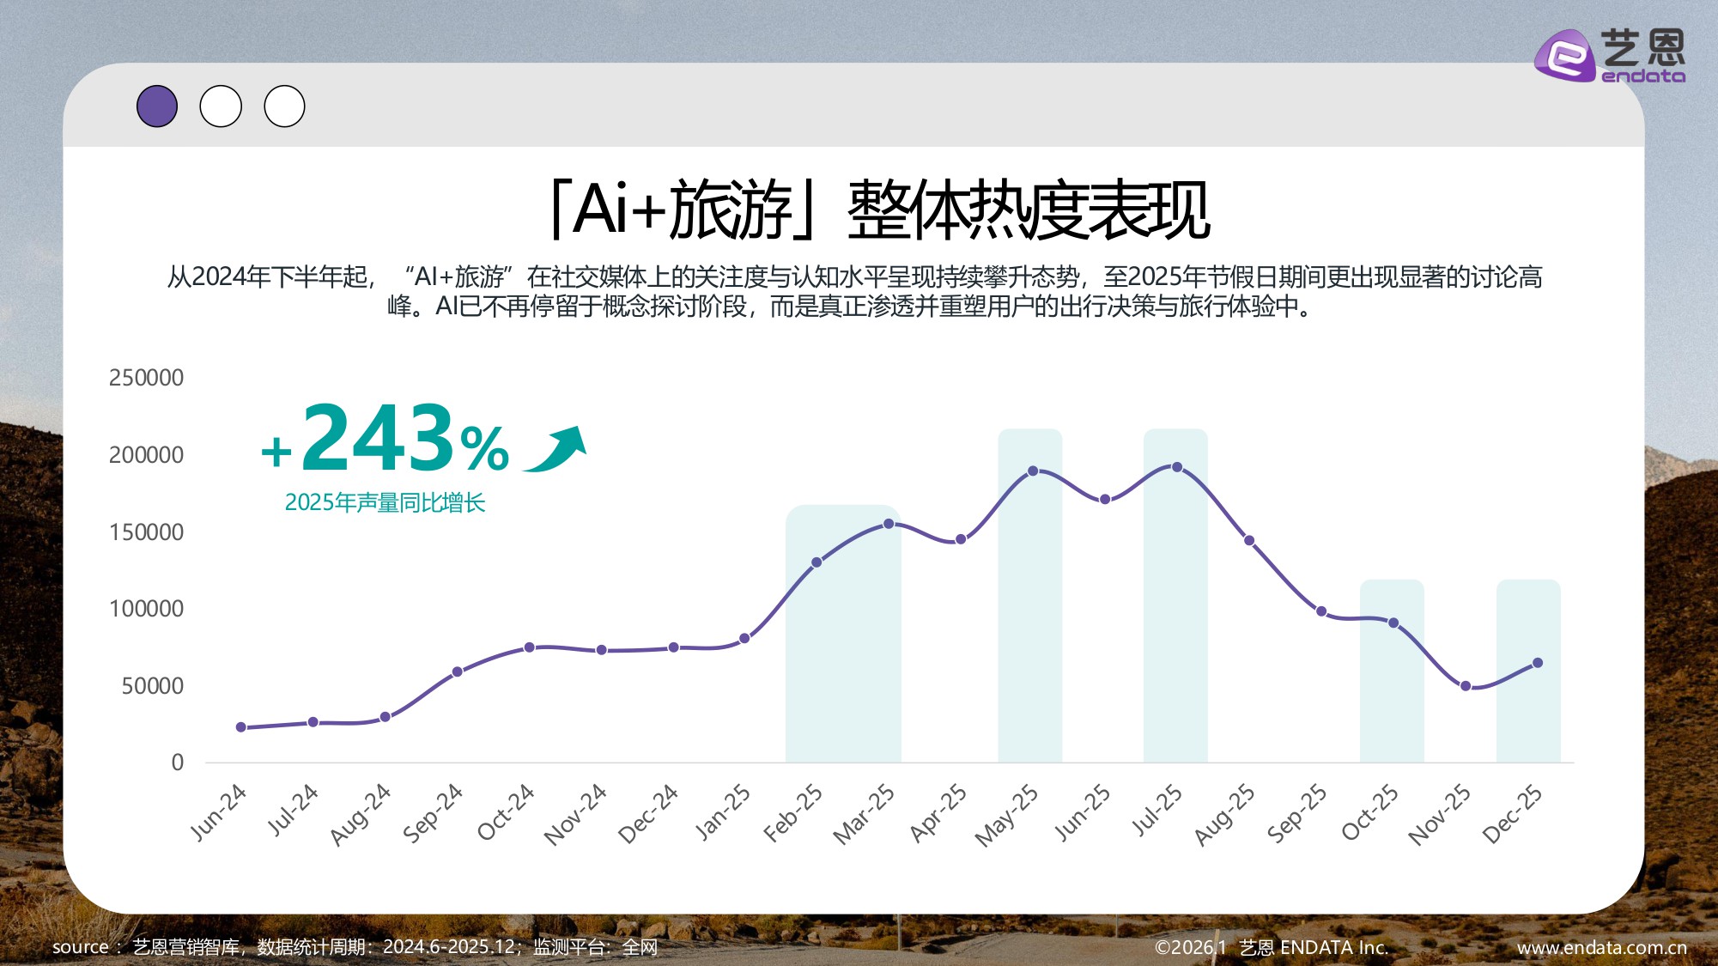
Task: Click the 250000 mark on the y-axis
Action: [x=145, y=377]
